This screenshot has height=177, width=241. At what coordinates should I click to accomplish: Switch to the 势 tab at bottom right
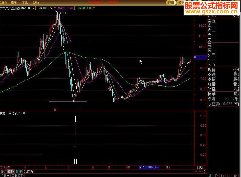coord(235,176)
